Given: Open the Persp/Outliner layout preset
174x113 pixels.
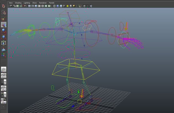Looking at the screenshot, I should 4,82.
